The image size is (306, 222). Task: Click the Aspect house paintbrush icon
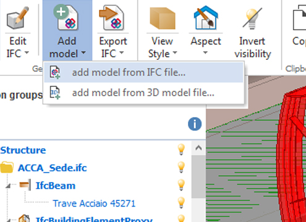(x=206, y=18)
